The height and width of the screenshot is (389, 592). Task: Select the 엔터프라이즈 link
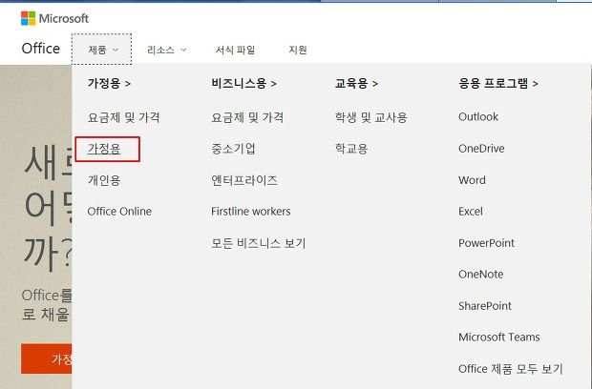click(244, 180)
